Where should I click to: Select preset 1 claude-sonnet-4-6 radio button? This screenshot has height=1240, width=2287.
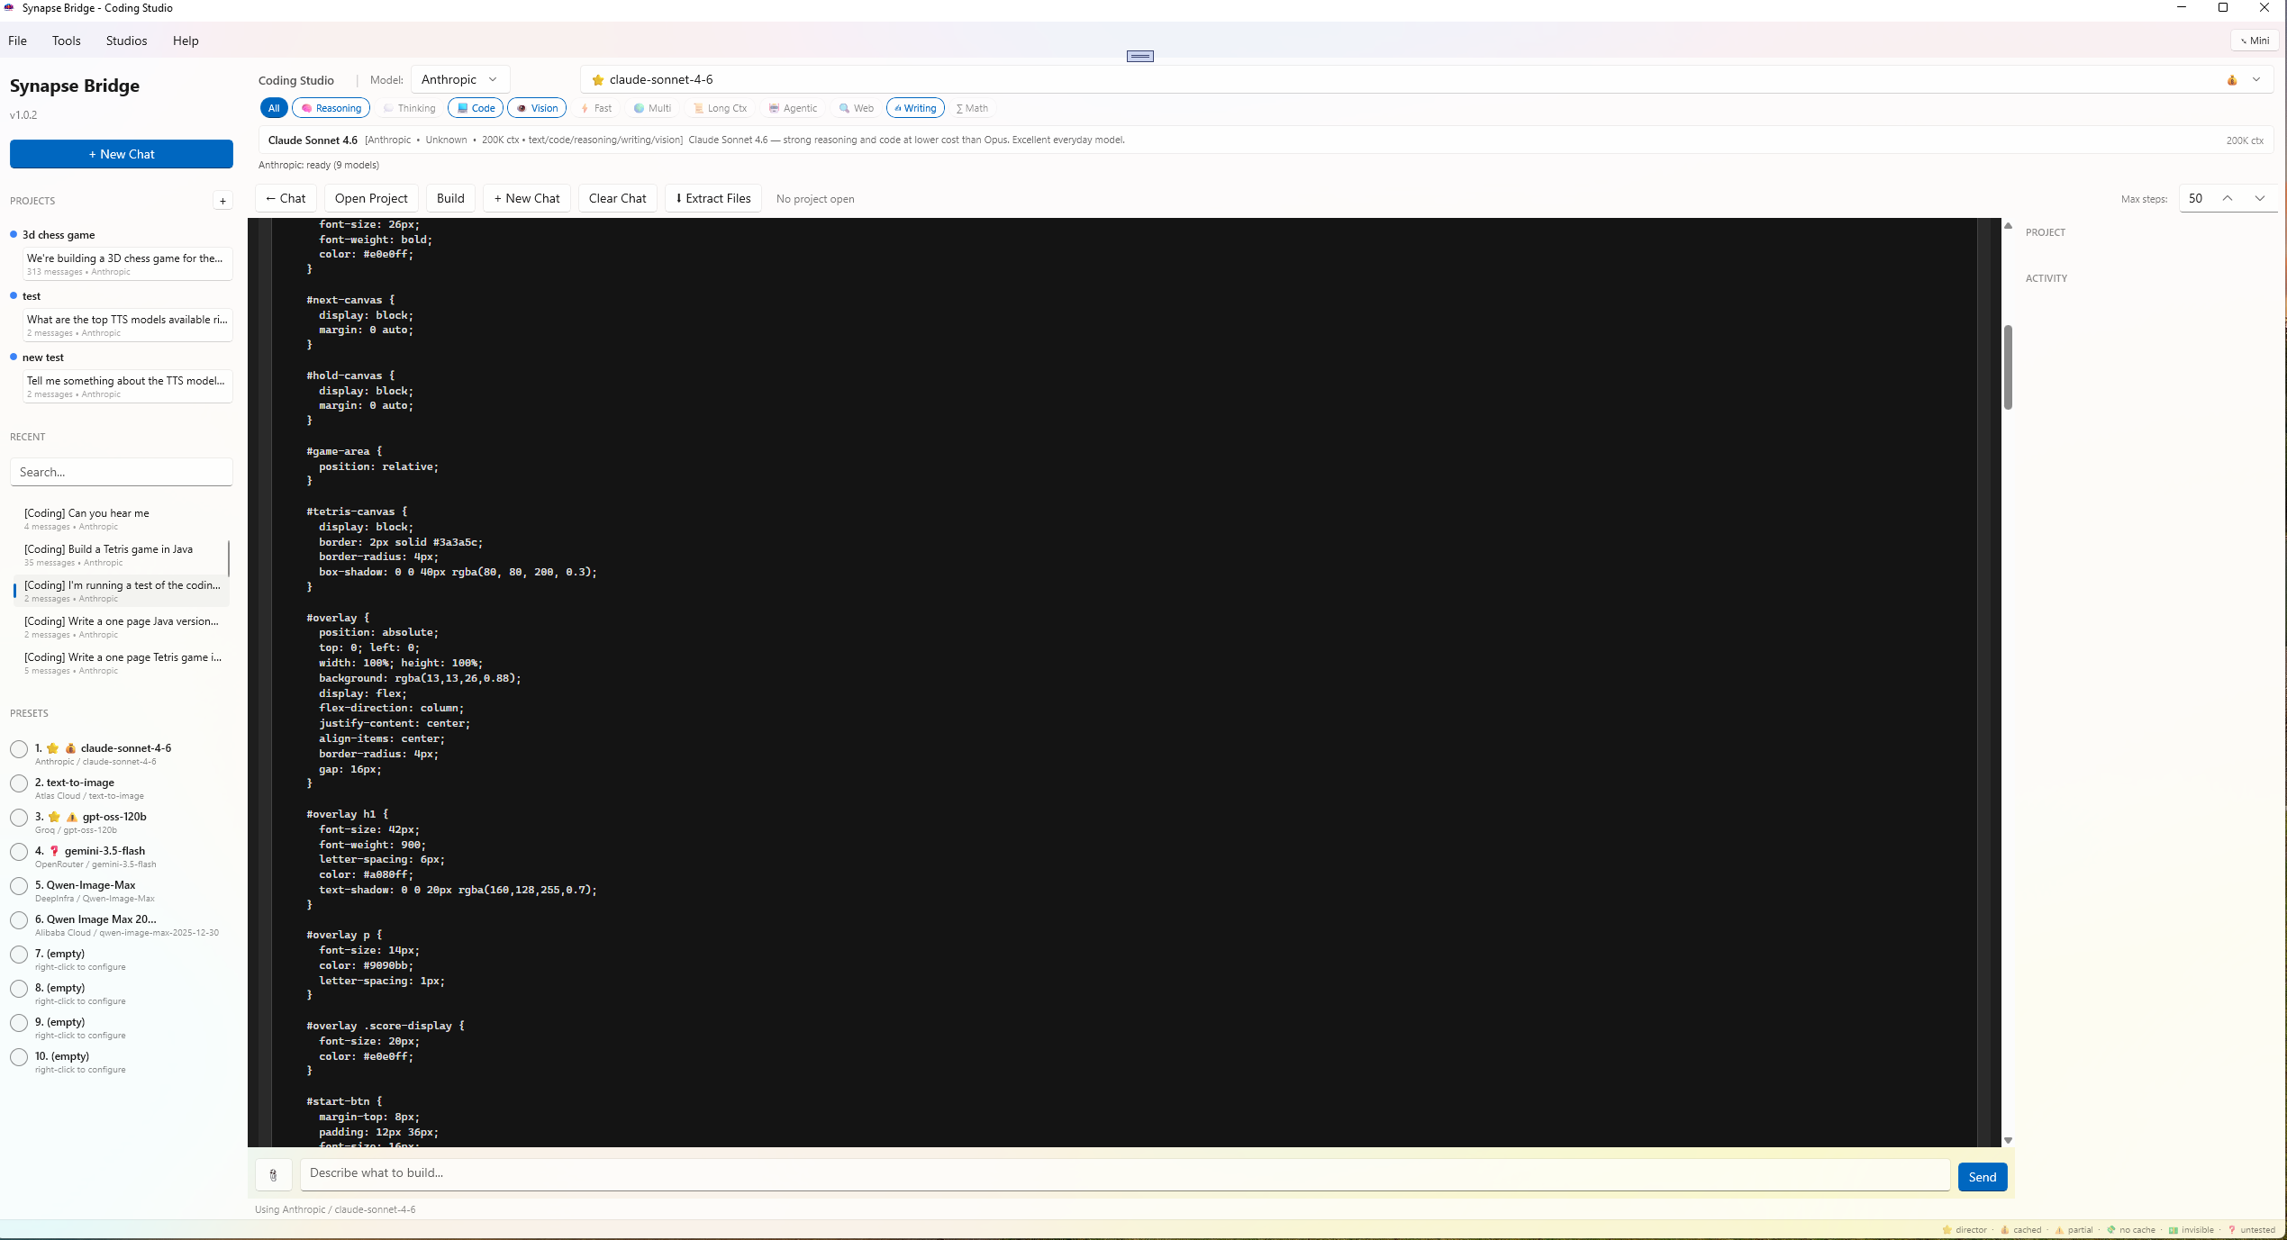pyautogui.click(x=19, y=749)
